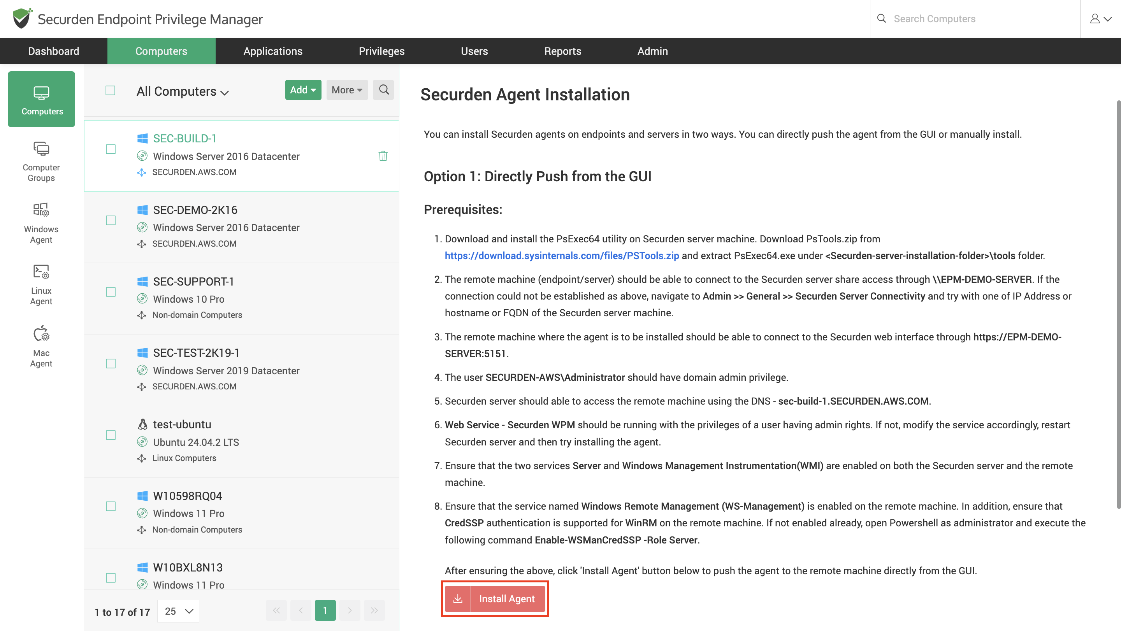Click the Linux penguin icon beside test-ubuntu
This screenshot has height=631, width=1121.
coord(142,424)
